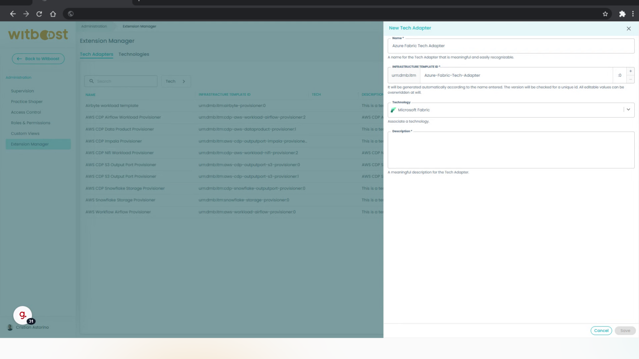Reload the page with refresh icon
Screen dimensions: 639x359
[39, 14]
